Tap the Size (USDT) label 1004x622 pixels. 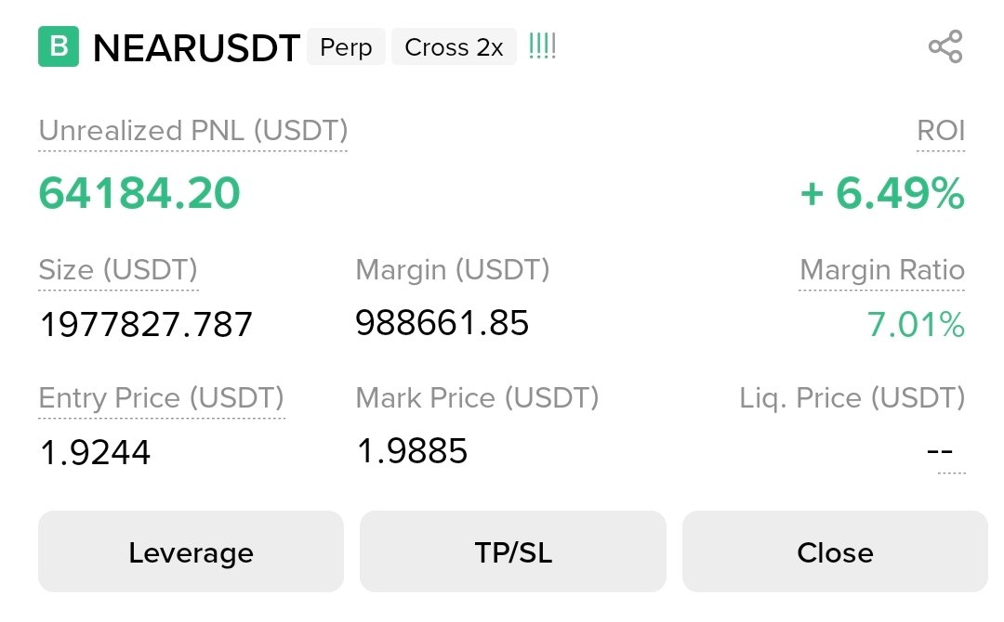(x=118, y=270)
